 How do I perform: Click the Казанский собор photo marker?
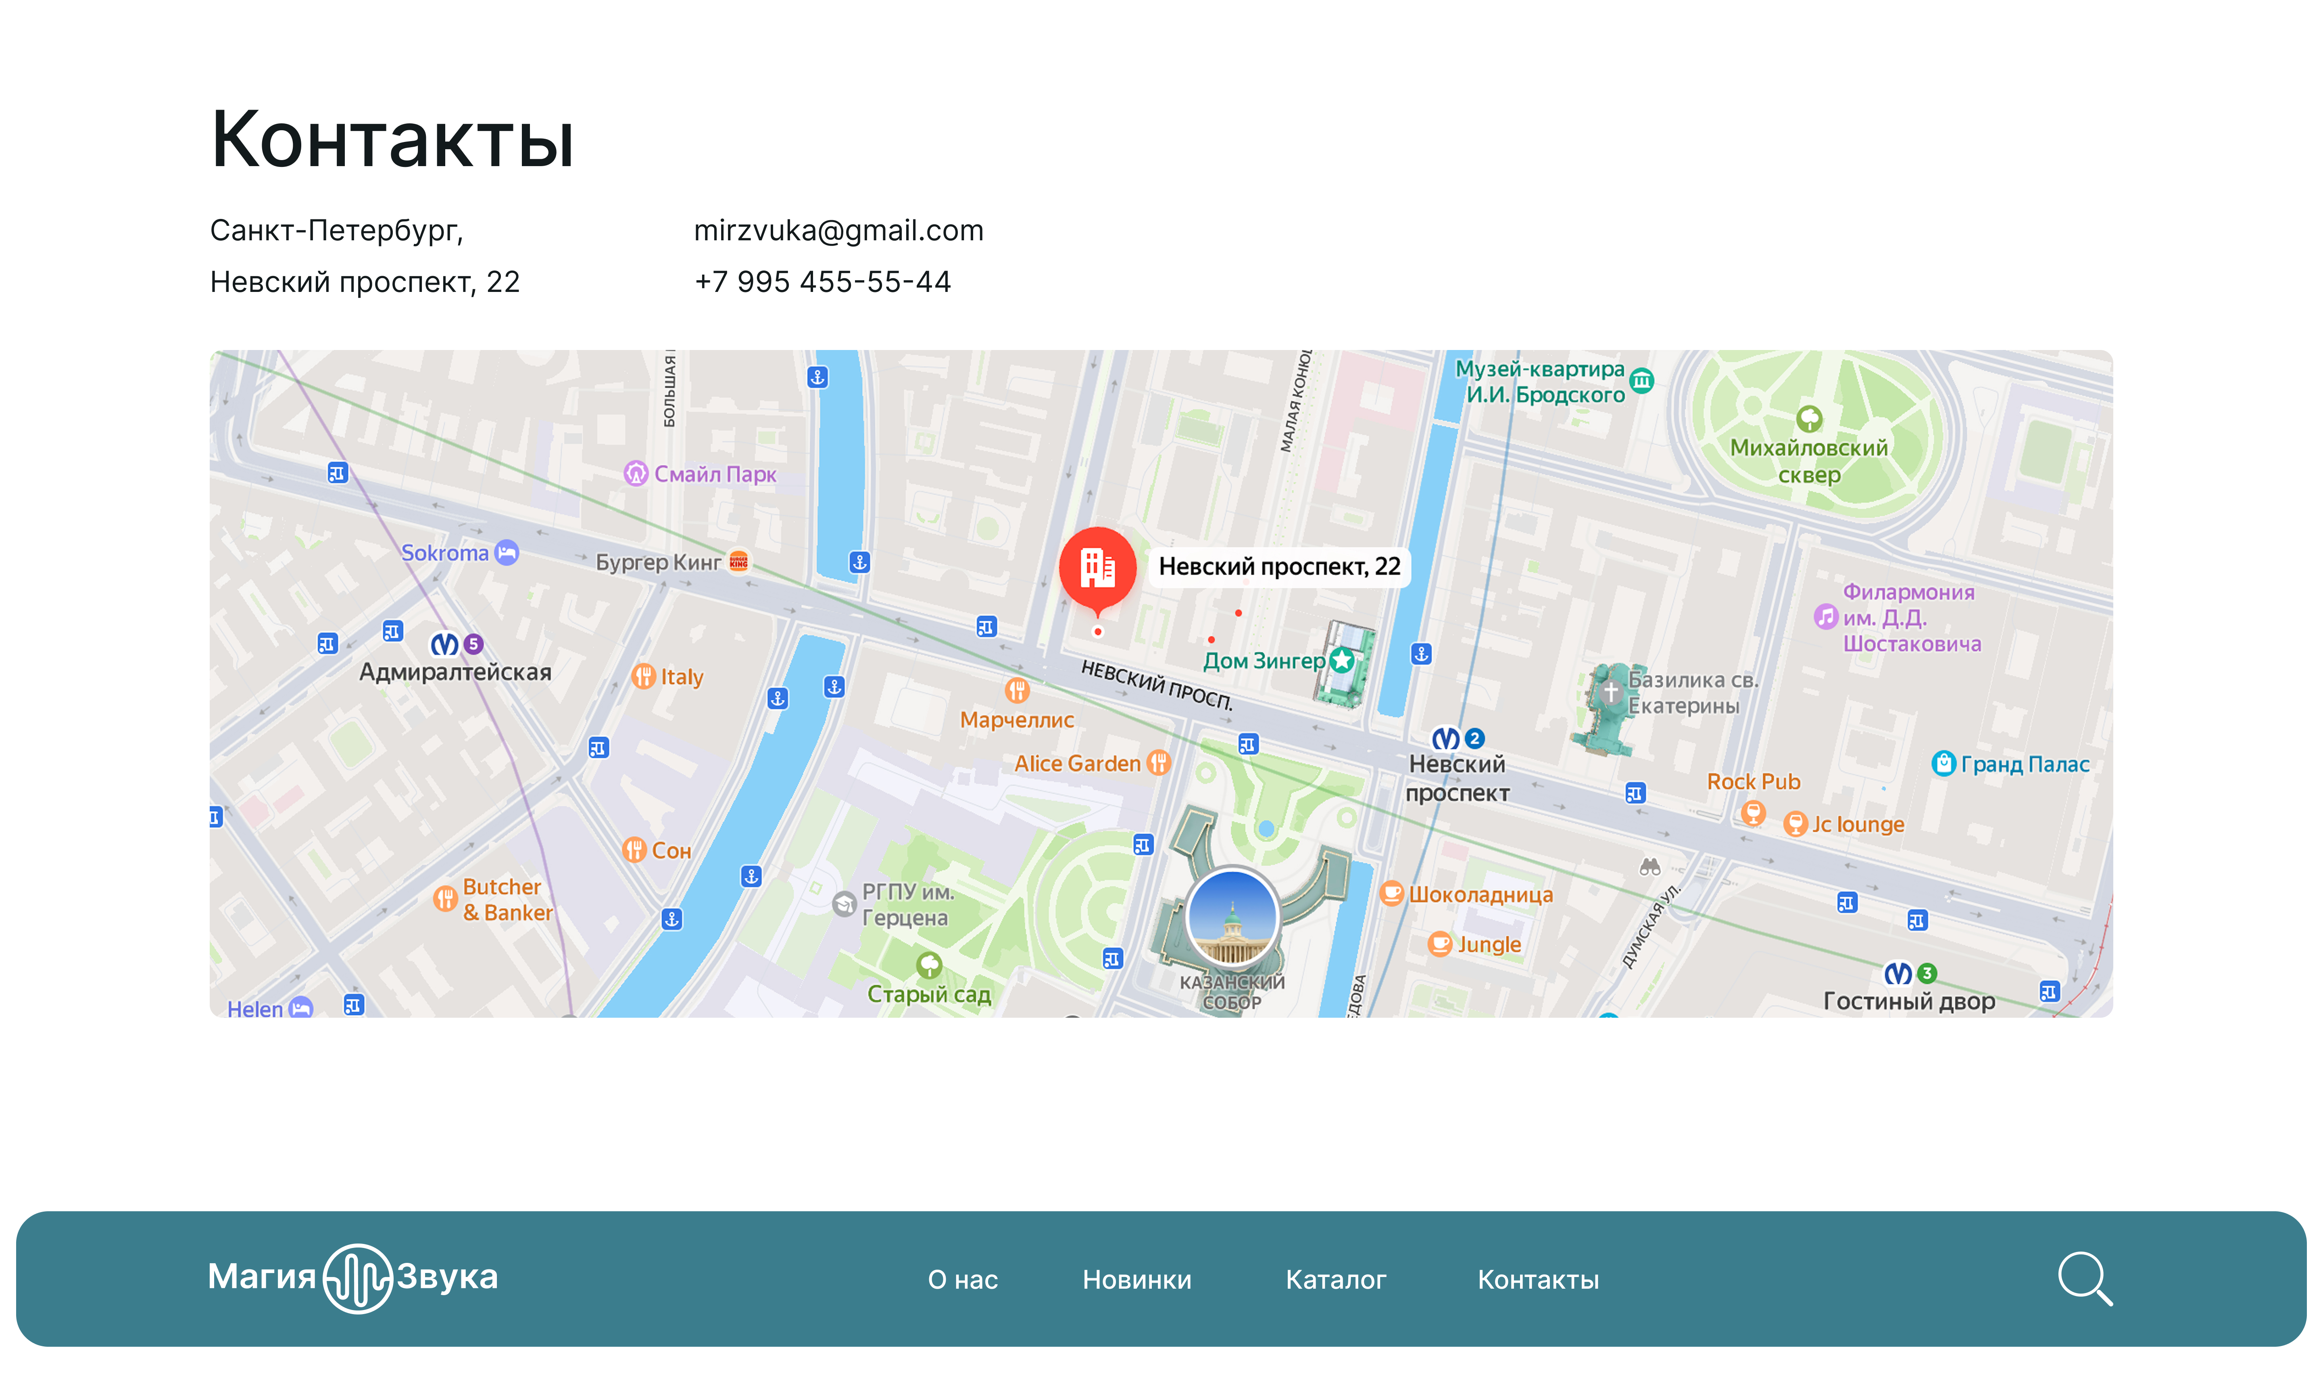pyautogui.click(x=1232, y=917)
